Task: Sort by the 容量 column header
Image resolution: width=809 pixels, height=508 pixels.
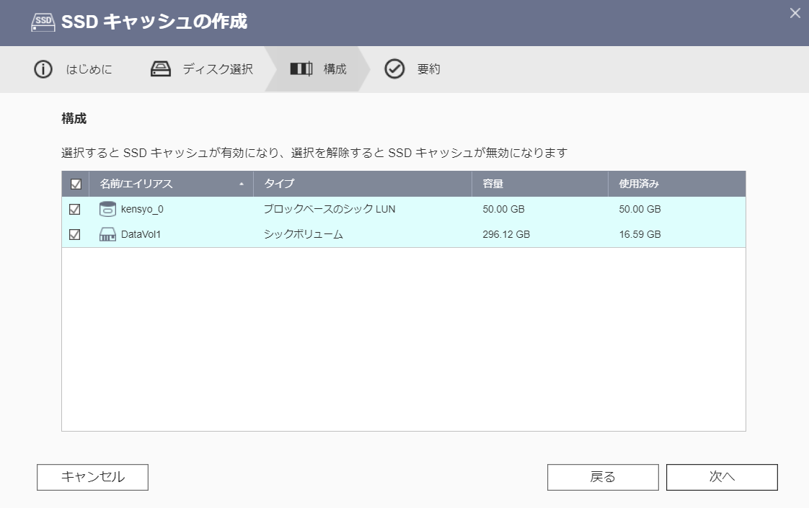Action: pyautogui.click(x=539, y=184)
